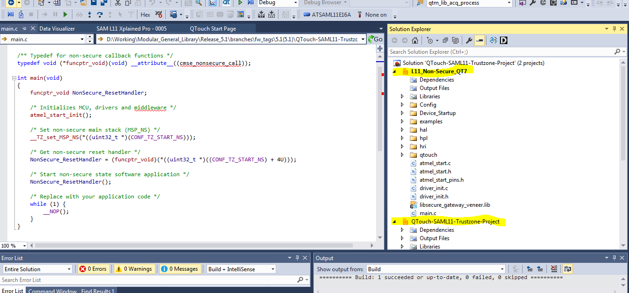Open the QTouch Start Page tab

pos(213,28)
